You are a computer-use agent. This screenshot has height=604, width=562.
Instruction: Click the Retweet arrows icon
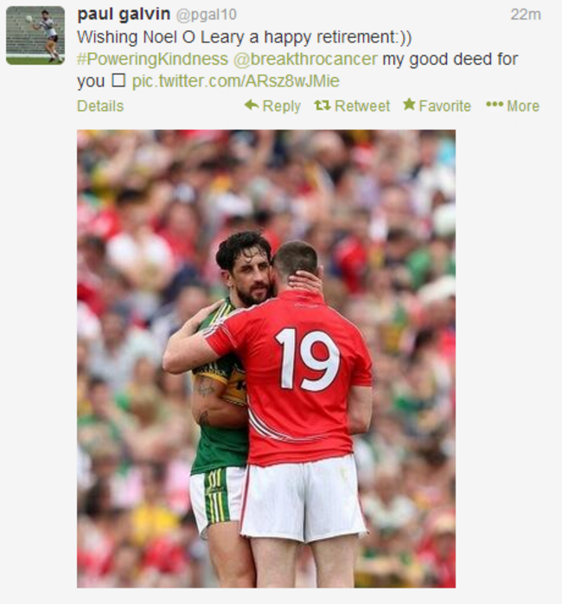(322, 106)
